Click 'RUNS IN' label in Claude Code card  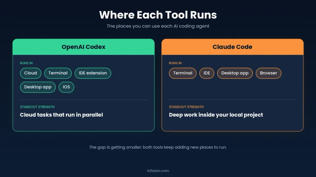click(175, 63)
